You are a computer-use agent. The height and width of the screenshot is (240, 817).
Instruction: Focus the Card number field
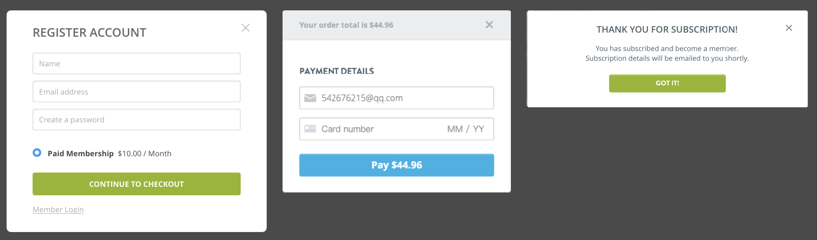point(373,129)
